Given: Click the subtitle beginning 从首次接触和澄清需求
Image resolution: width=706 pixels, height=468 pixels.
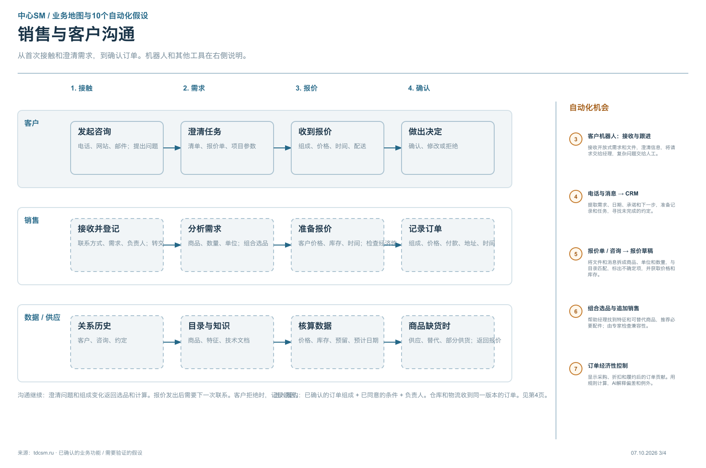Looking at the screenshot, I should [x=134, y=56].
